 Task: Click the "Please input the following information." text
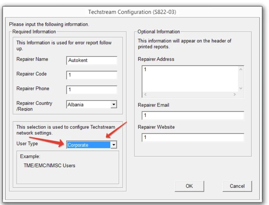(49, 24)
